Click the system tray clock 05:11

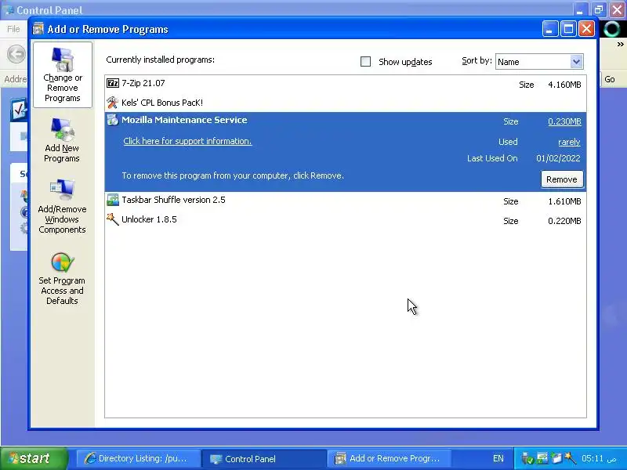599,458
